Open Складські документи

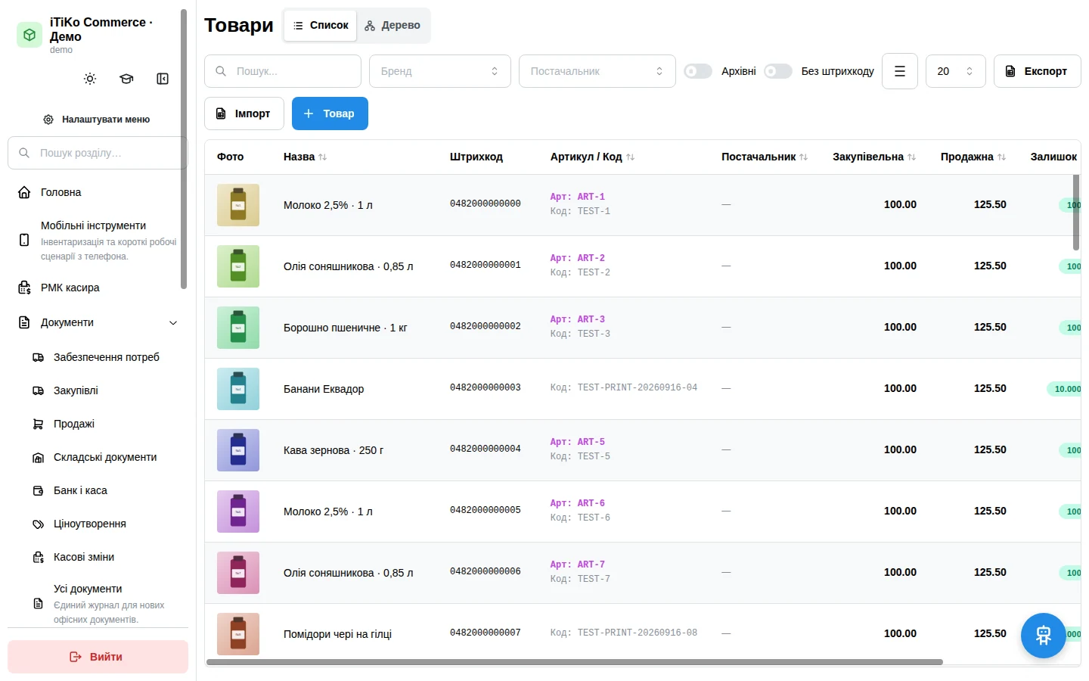[105, 457]
